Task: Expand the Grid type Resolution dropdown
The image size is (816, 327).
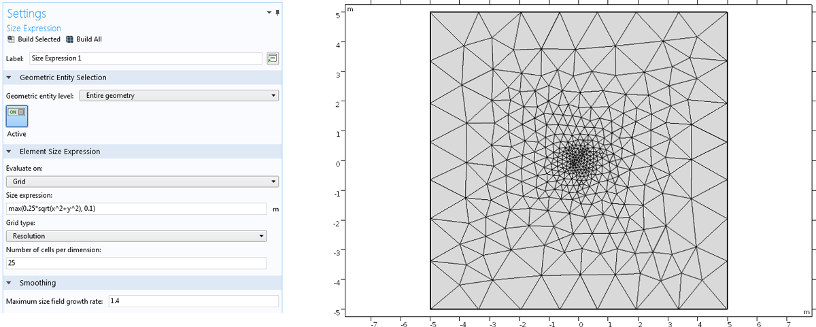Action: coord(136,236)
